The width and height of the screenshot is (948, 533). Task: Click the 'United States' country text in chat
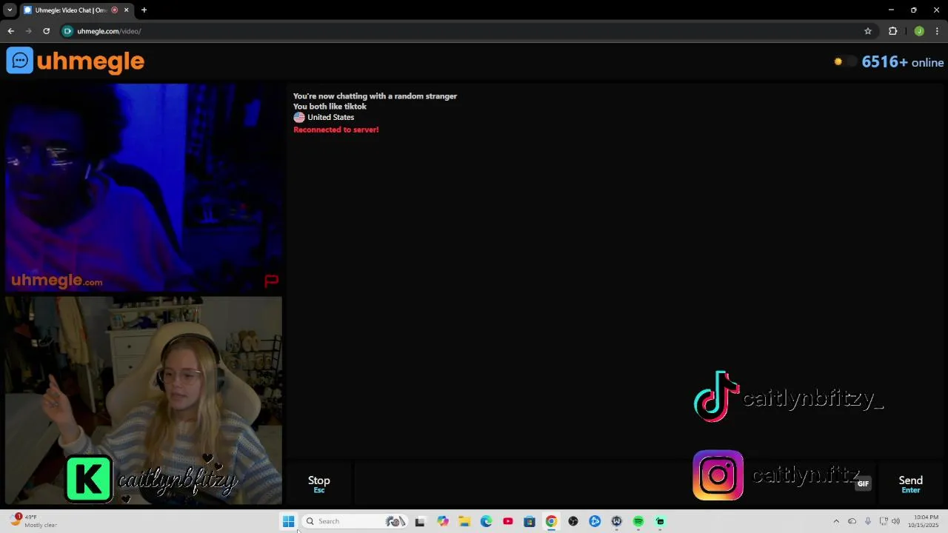pyautogui.click(x=330, y=117)
